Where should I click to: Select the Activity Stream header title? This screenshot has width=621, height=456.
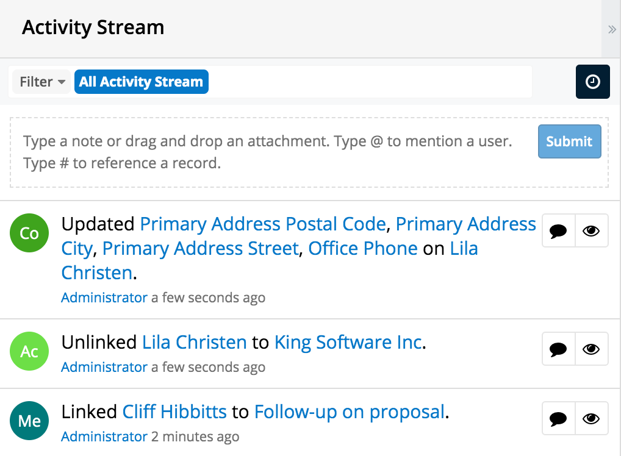click(93, 27)
